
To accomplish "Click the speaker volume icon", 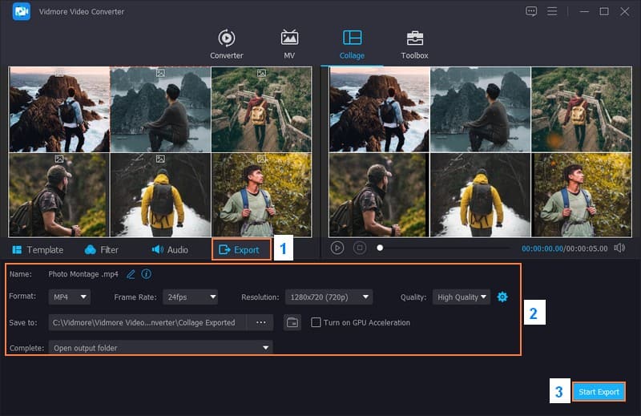I will (x=619, y=248).
